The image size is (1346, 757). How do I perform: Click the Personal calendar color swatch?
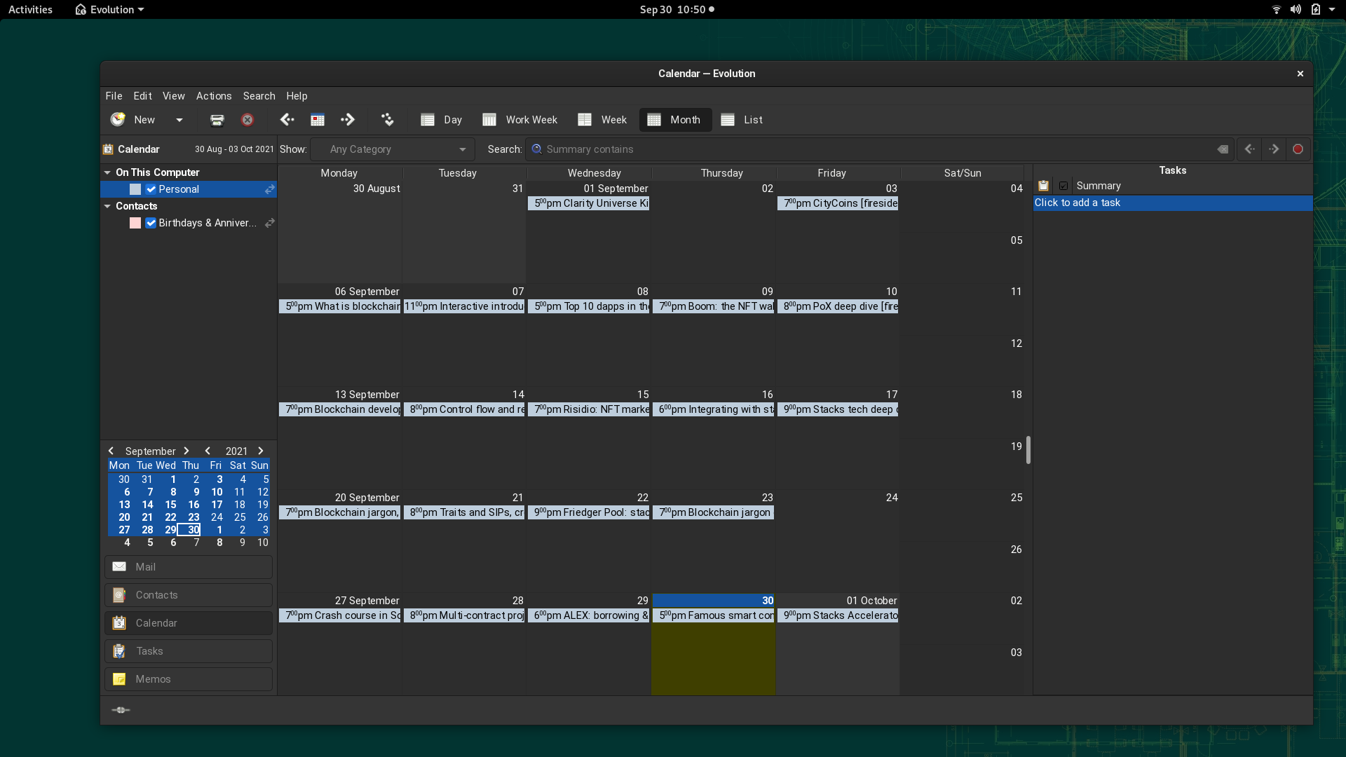(135, 189)
